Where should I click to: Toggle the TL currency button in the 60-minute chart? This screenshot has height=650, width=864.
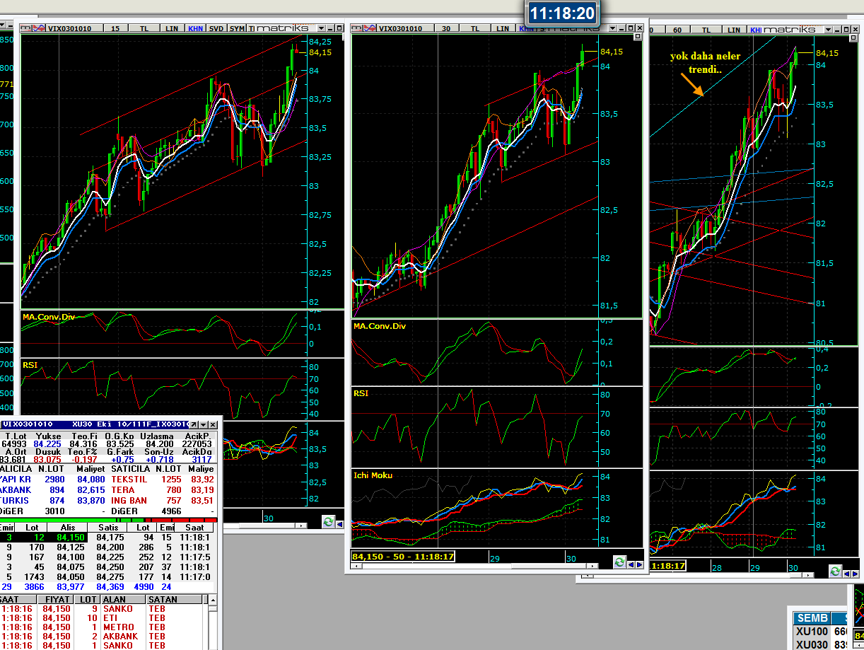click(706, 30)
